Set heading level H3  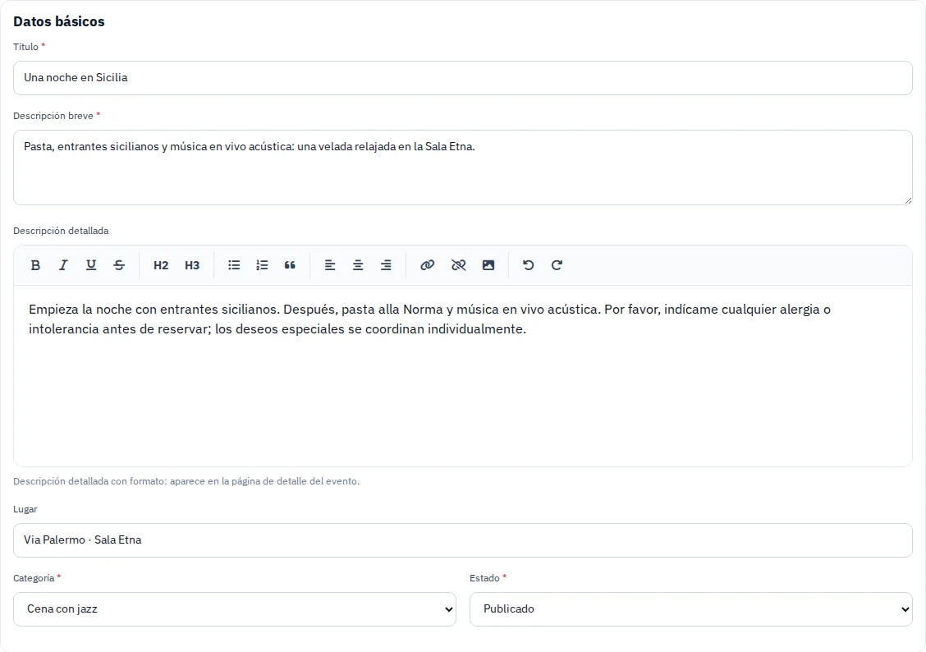(x=192, y=265)
